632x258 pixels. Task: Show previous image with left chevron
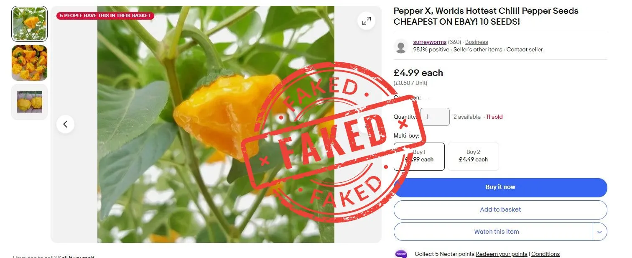pos(65,124)
